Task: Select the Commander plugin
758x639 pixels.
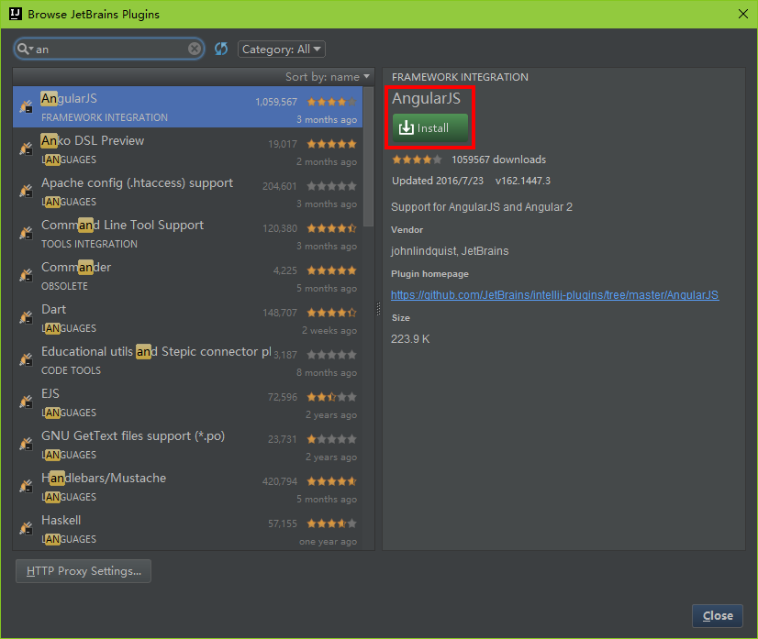Action: [x=187, y=276]
